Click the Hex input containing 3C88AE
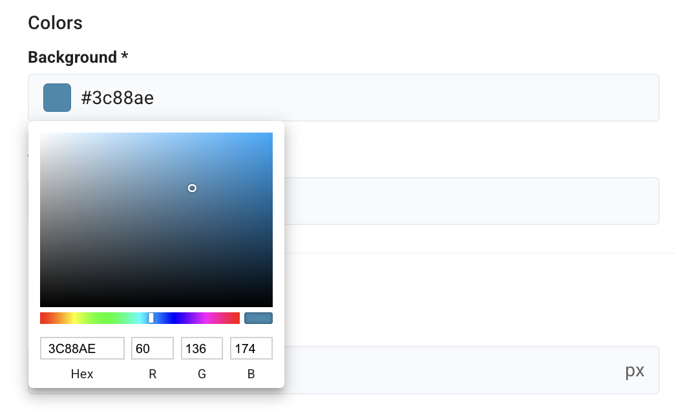The image size is (676, 419). [x=82, y=349]
